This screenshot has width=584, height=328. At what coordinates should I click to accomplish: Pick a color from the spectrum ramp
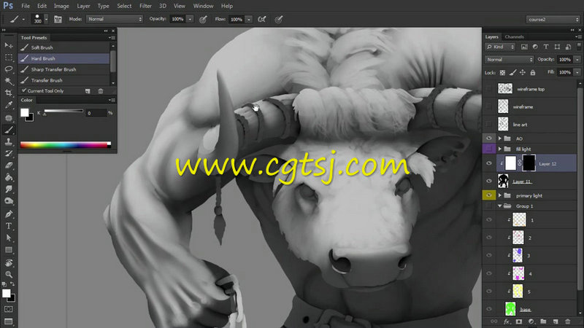pyautogui.click(x=65, y=145)
